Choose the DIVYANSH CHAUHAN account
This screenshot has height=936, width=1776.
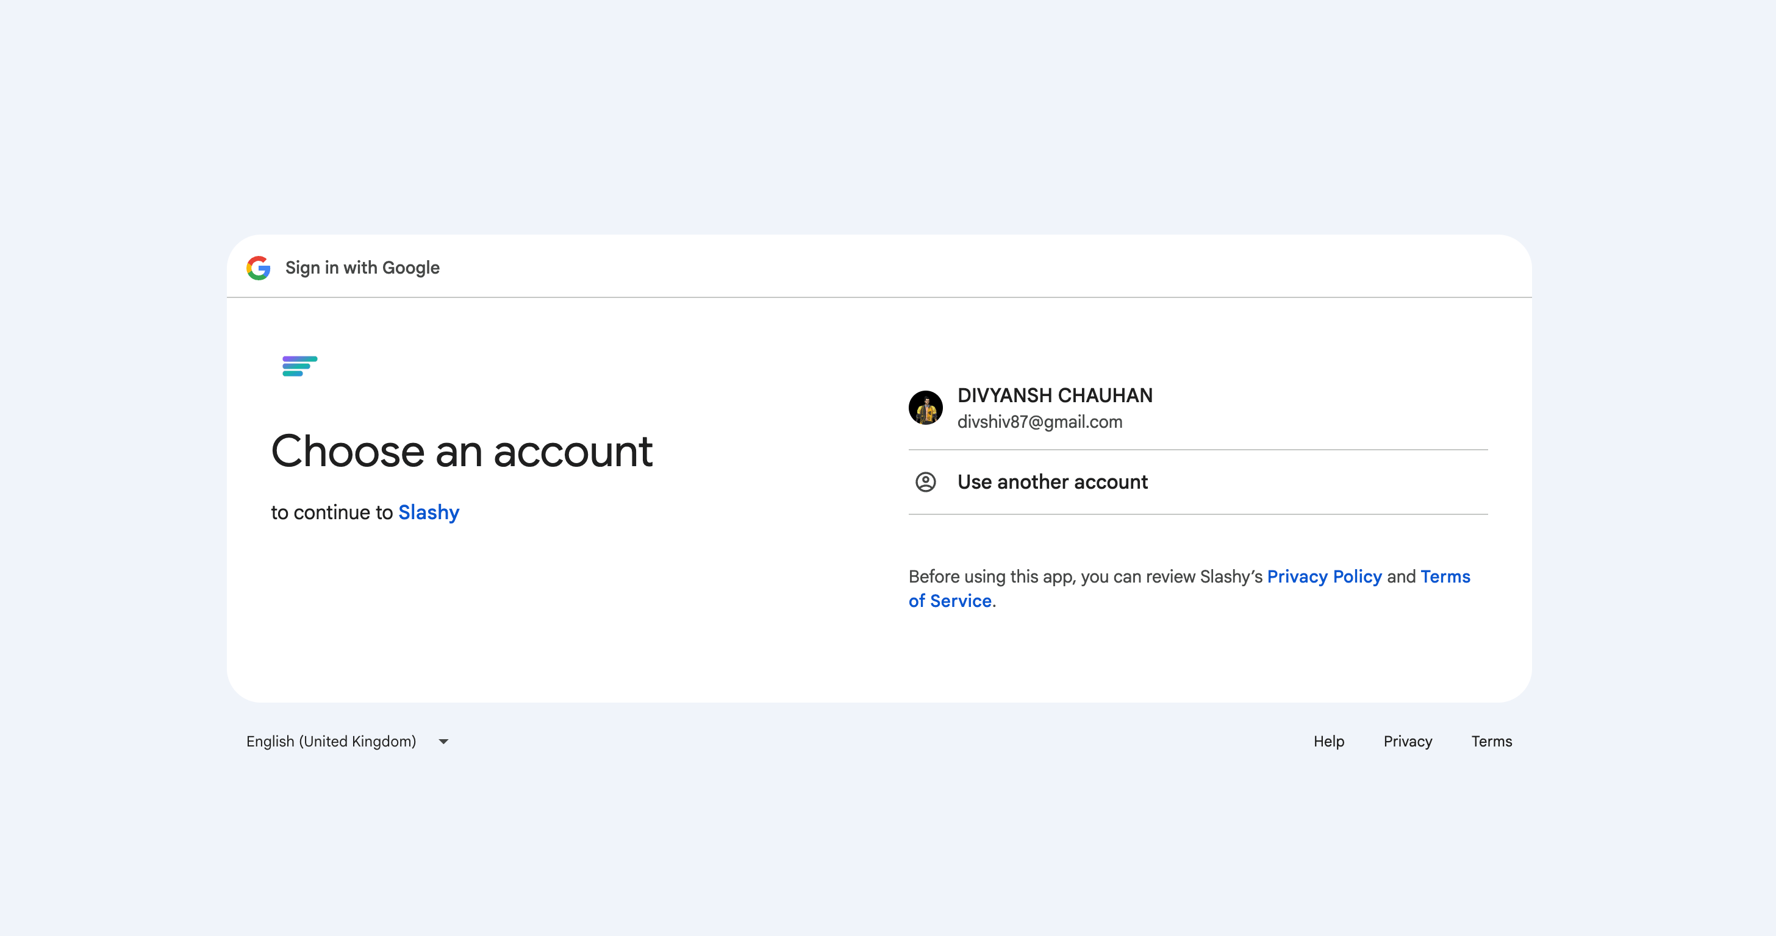tap(1198, 408)
